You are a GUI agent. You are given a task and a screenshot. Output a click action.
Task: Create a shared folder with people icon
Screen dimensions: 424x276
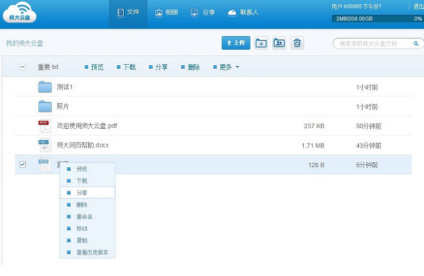(279, 43)
